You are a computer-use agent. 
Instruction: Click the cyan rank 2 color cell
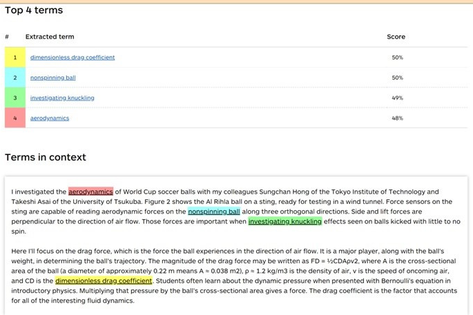click(15, 78)
